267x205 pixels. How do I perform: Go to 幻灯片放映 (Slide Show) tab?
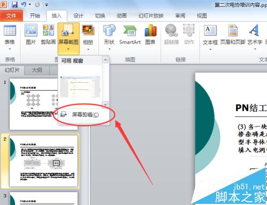151,15
